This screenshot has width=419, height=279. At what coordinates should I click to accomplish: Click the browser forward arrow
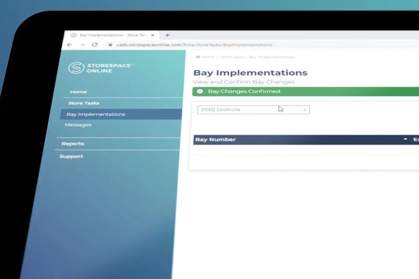coord(82,45)
